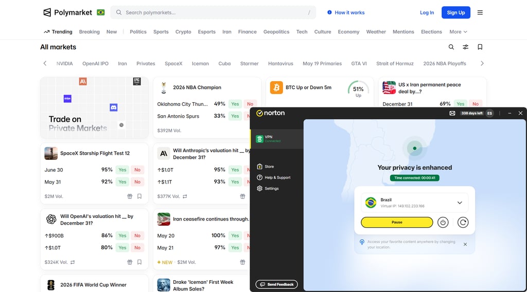Click the search magnifier beside All markets

[451, 47]
